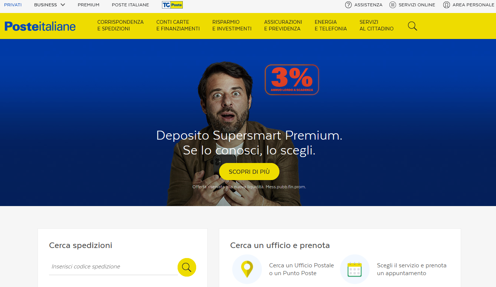Select the Privati tab
This screenshot has height=287, width=496.
[x=13, y=5]
